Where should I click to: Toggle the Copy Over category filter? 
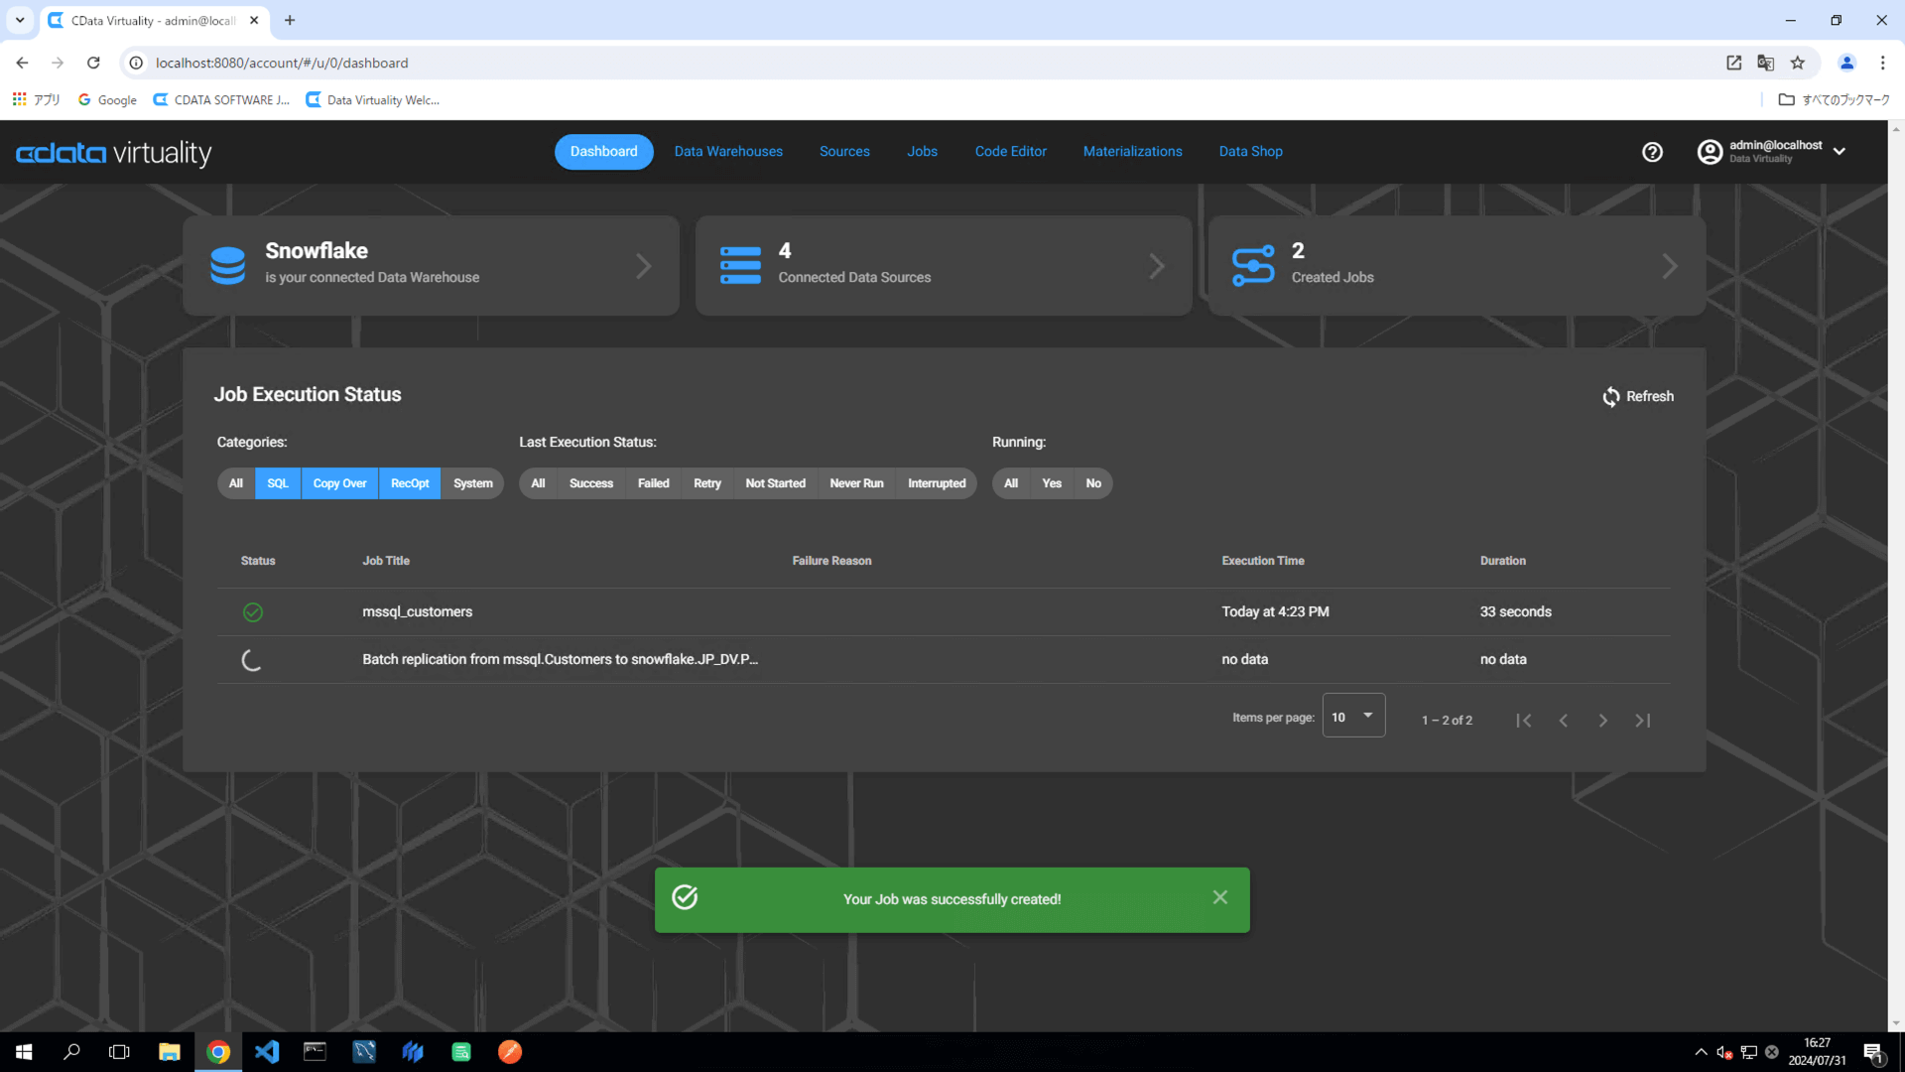coord(339,483)
